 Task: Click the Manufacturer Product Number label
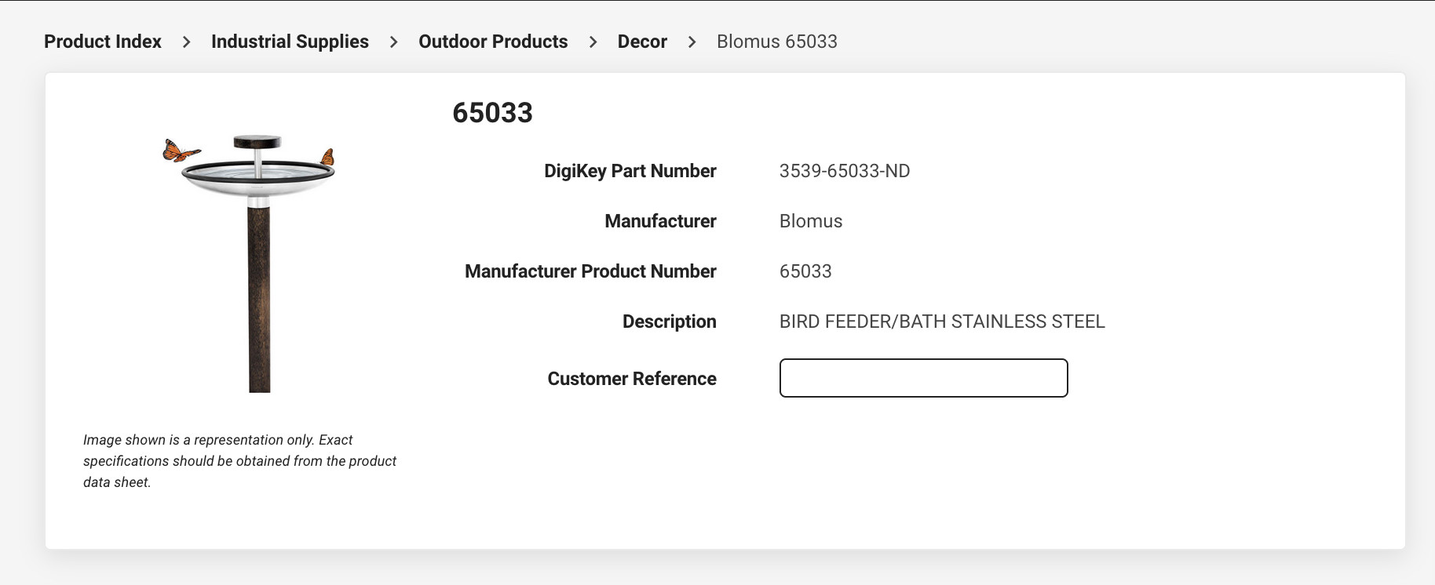tap(590, 271)
